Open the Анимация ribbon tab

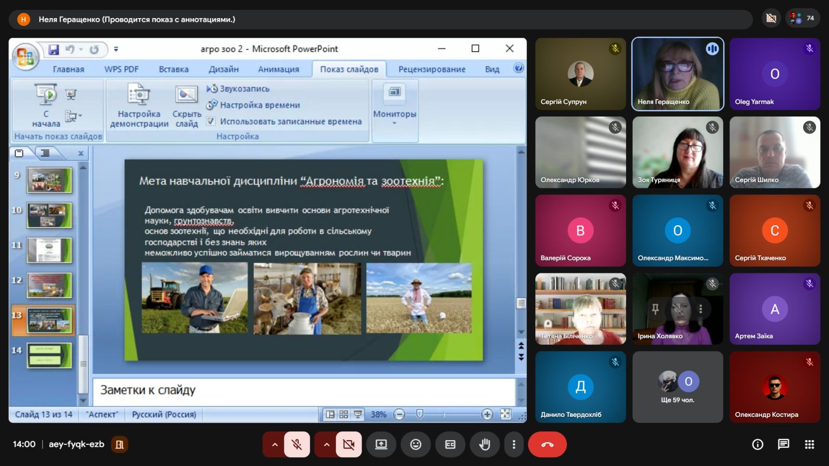278,69
